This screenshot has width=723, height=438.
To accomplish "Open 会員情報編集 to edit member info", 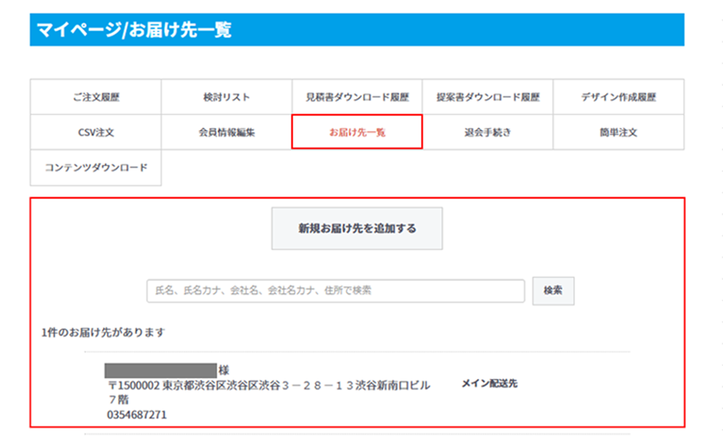I will pyautogui.click(x=227, y=132).
